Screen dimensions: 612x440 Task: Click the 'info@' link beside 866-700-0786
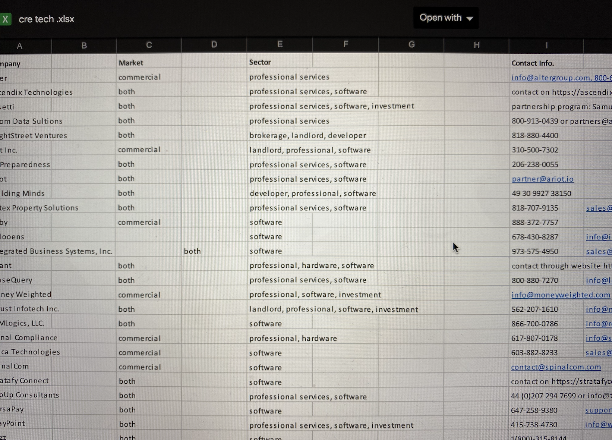tap(599, 324)
